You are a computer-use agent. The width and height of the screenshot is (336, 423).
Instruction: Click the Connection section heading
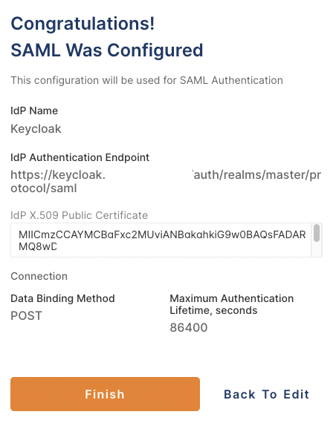tap(39, 276)
